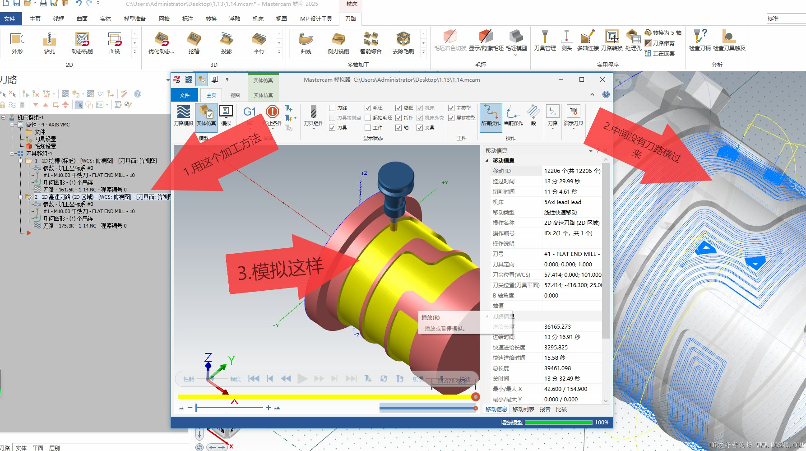This screenshot has width=806, height=451.
Task: Toggle the 刀路 display checkbox
Action: coord(332,108)
